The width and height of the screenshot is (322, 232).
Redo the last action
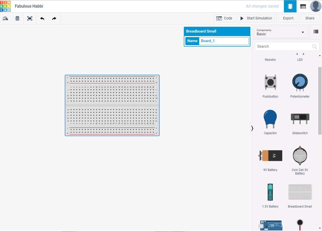point(54,18)
